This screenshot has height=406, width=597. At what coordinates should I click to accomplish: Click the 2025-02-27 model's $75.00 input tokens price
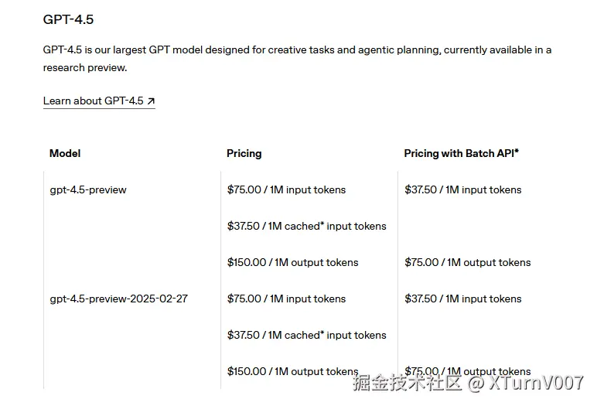point(286,299)
